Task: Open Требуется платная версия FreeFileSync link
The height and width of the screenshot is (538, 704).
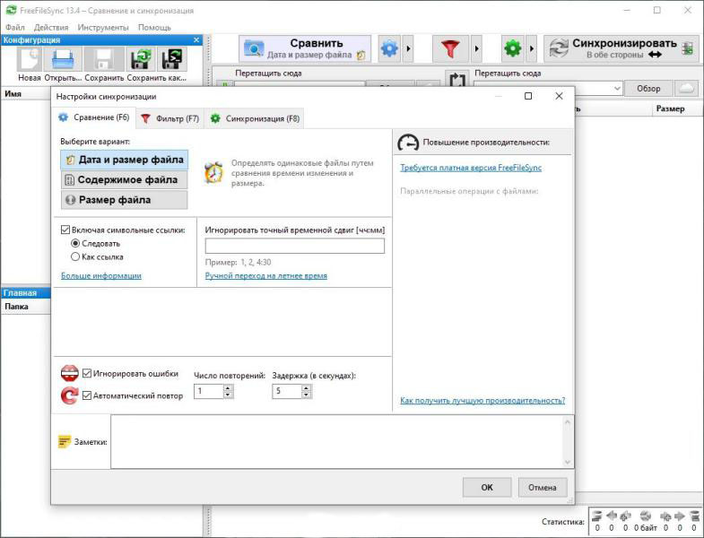Action: coord(471,168)
